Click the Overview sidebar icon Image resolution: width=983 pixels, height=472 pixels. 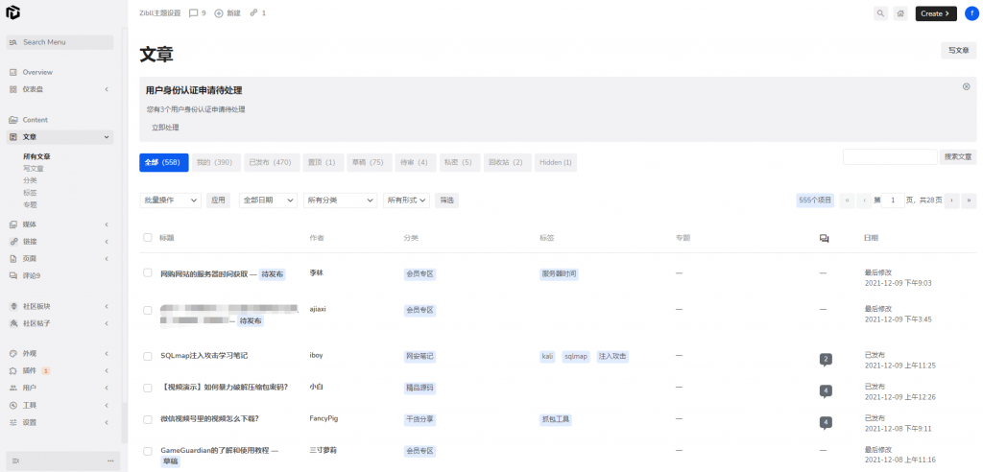13,72
